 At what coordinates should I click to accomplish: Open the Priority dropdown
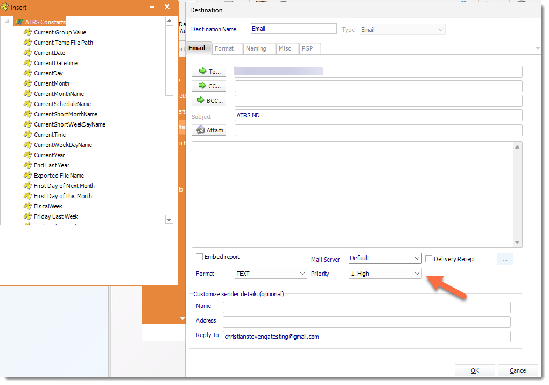click(x=417, y=274)
